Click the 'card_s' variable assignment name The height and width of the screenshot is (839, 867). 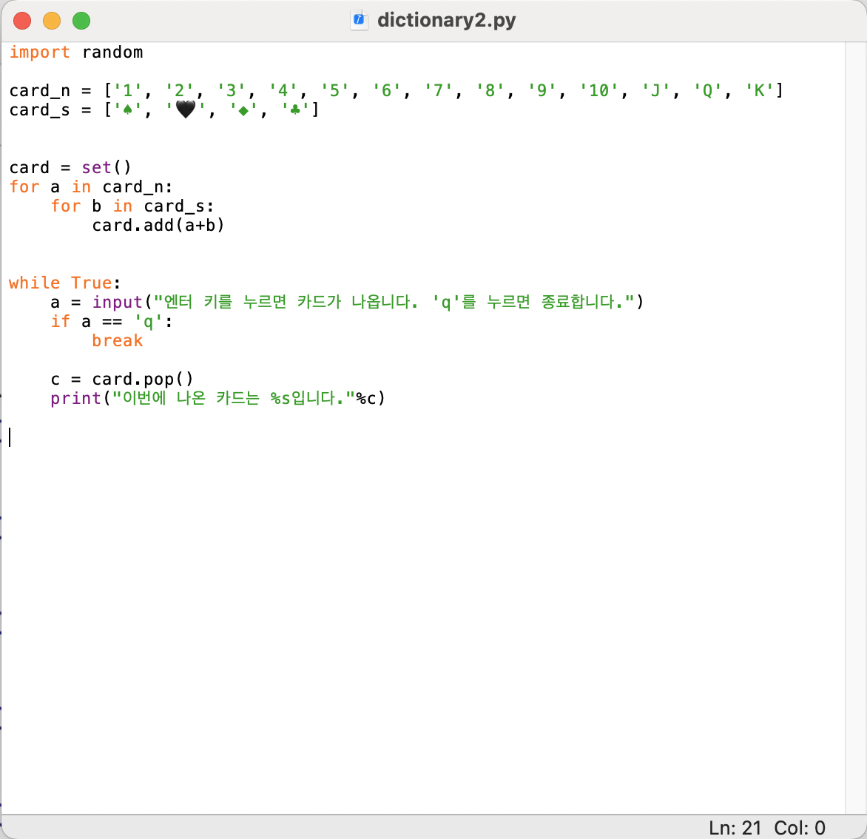click(x=39, y=110)
